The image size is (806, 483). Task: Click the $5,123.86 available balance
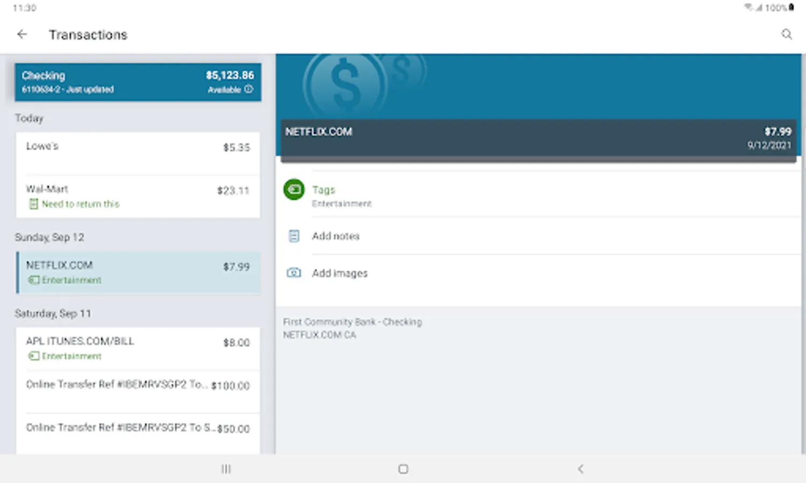[230, 75]
